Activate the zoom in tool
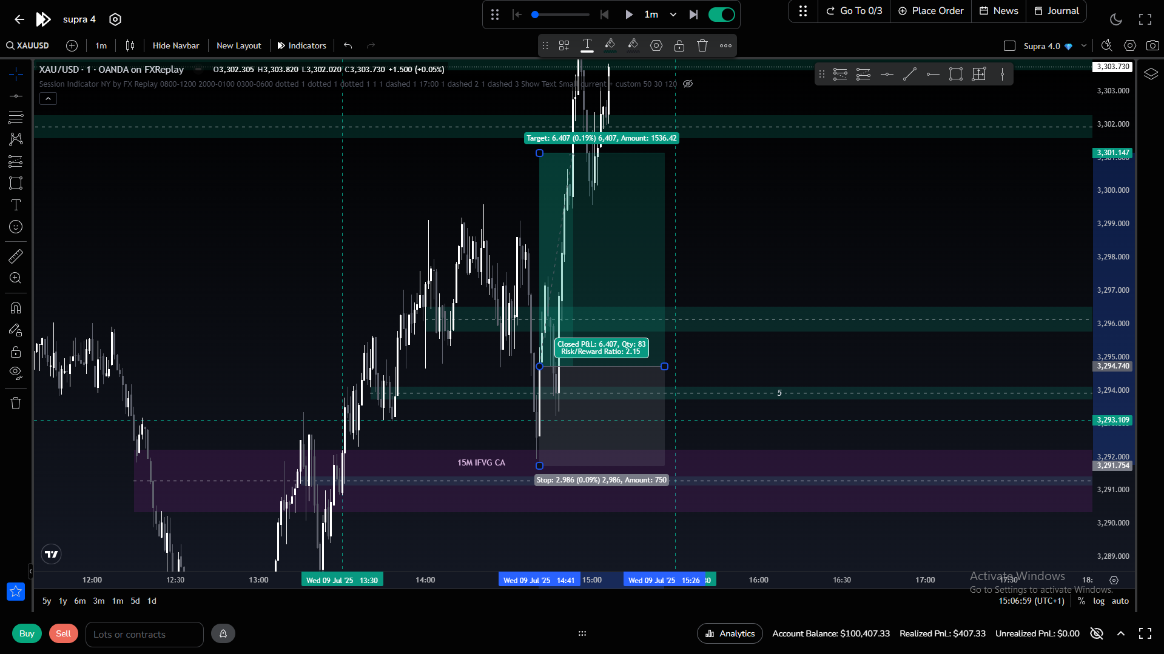The image size is (1164, 654). click(x=16, y=278)
